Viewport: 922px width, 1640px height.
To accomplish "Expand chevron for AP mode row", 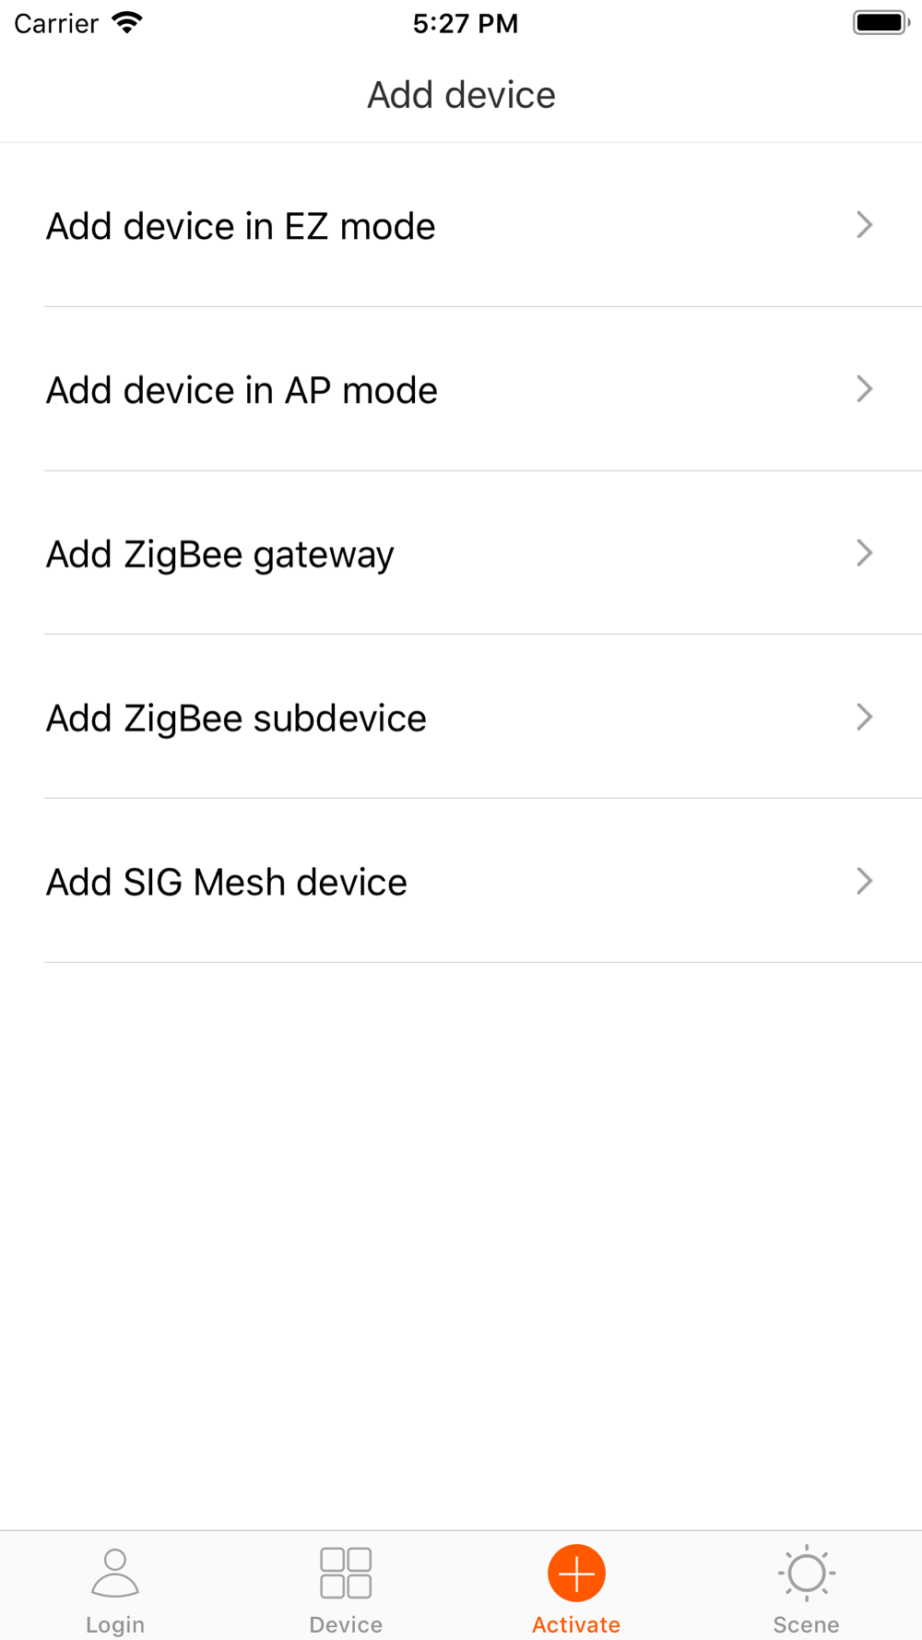I will tap(864, 389).
